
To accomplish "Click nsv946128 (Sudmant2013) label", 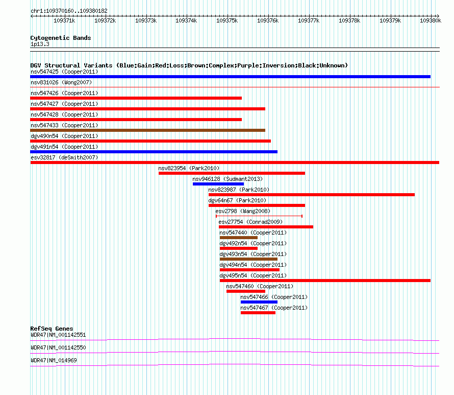I will [228, 179].
